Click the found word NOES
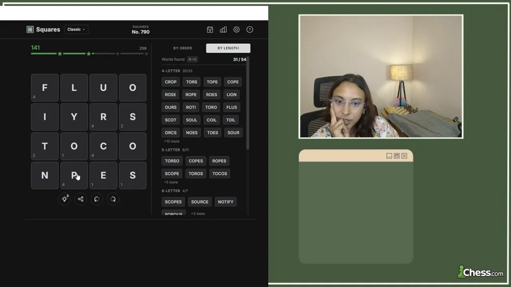This screenshot has width=511, height=287. [x=192, y=133]
